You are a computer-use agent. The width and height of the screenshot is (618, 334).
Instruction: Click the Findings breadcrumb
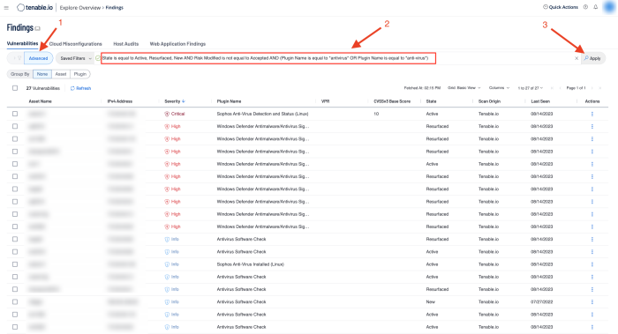(114, 7)
